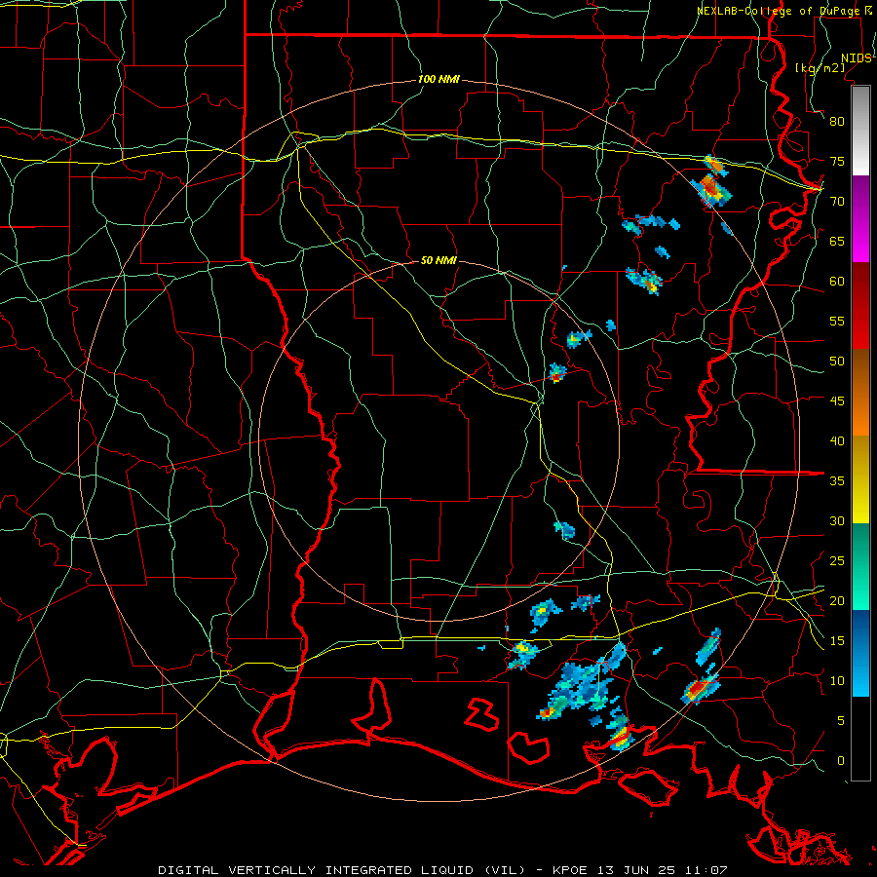
Task: Click the '0' value on the scale
Action: pyautogui.click(x=841, y=761)
